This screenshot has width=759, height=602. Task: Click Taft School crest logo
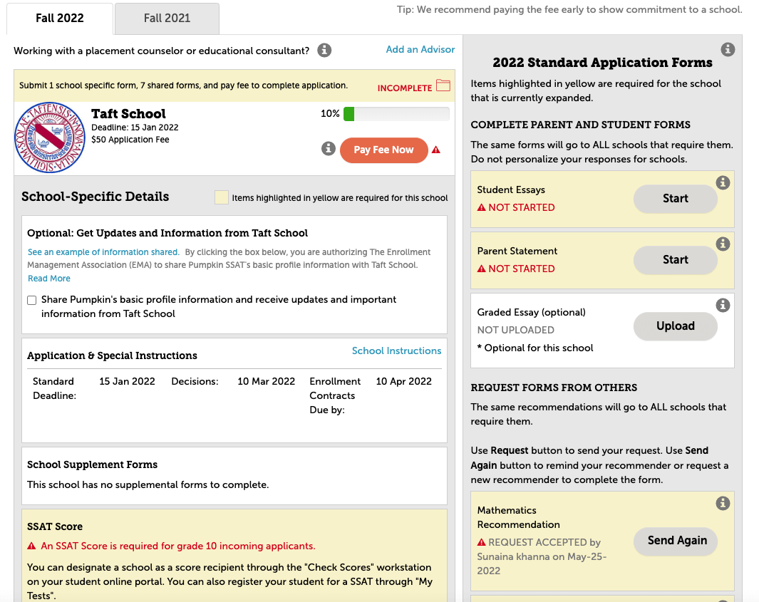(x=50, y=137)
